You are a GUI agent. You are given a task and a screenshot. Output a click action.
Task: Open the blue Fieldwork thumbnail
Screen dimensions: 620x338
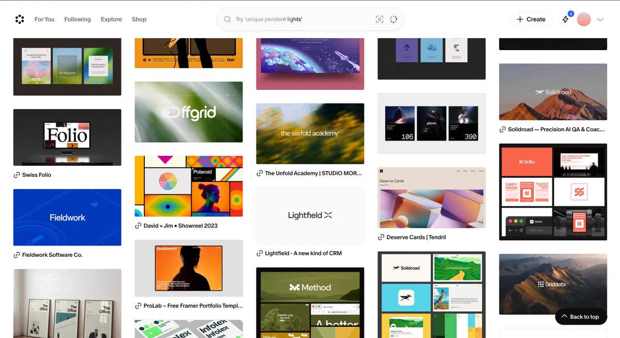tap(67, 218)
